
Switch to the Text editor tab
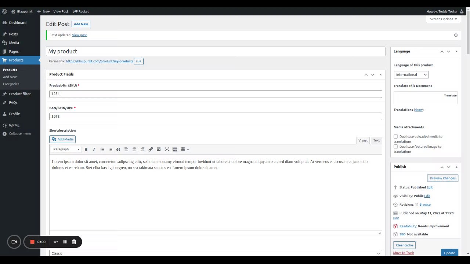pyautogui.click(x=376, y=140)
